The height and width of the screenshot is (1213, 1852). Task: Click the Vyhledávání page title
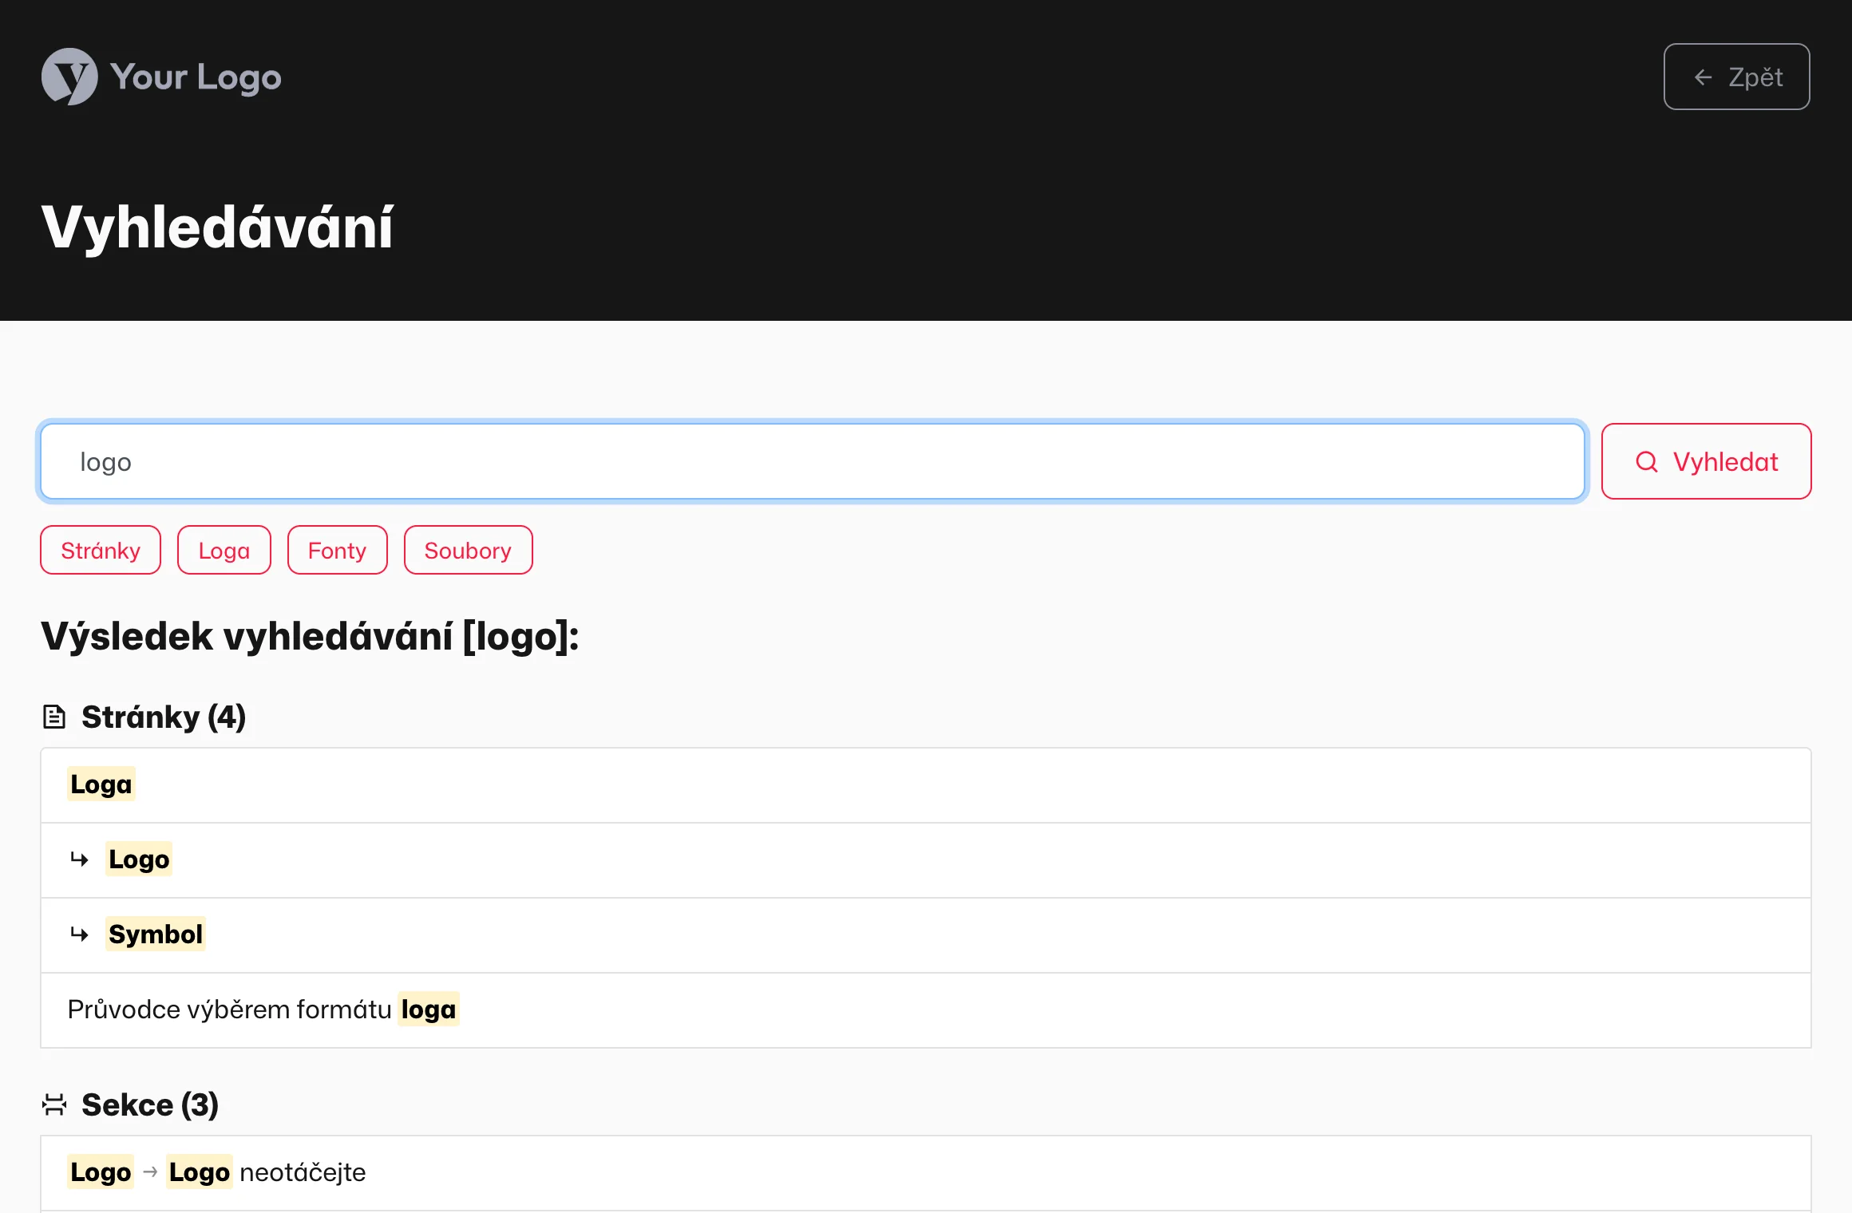click(217, 227)
